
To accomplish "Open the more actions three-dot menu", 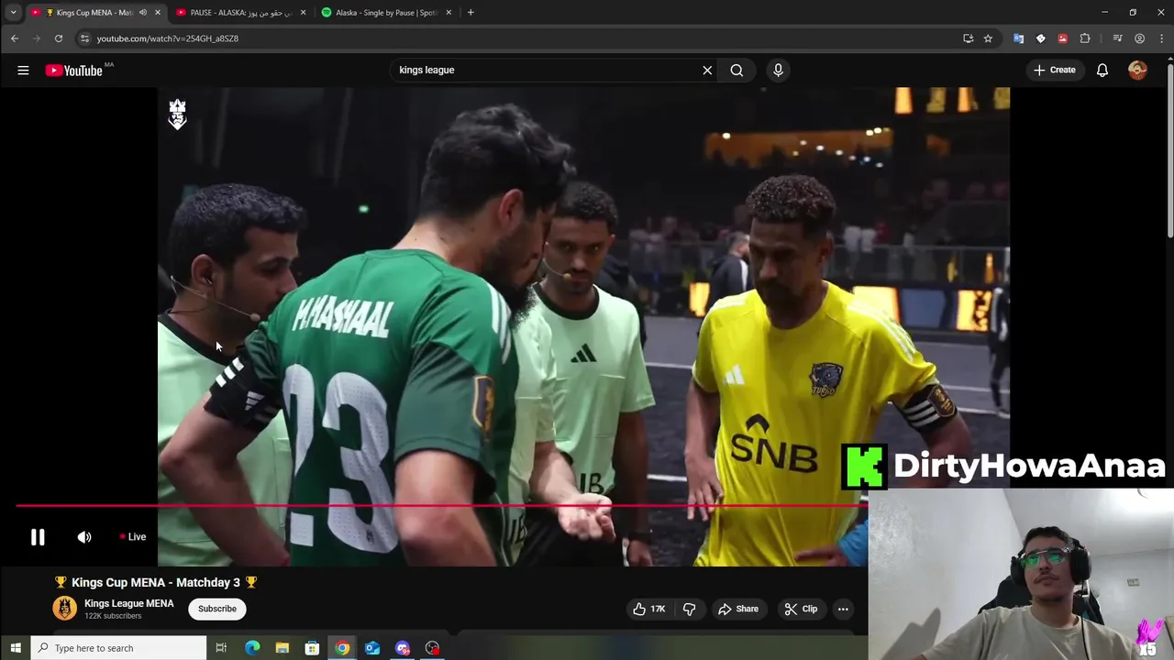I will pos(843,609).
